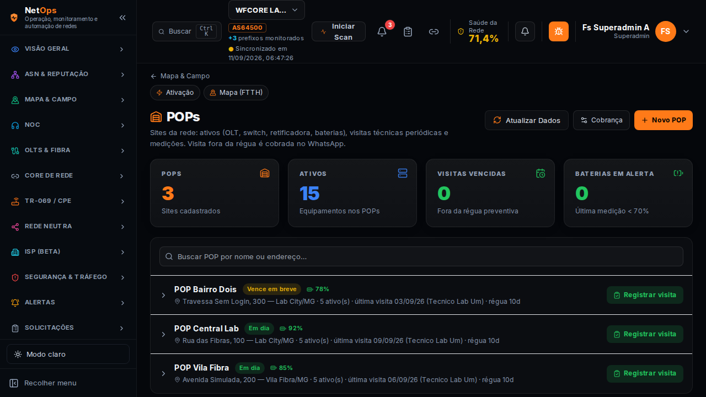Click the bordered bell icon near health

pos(525,31)
